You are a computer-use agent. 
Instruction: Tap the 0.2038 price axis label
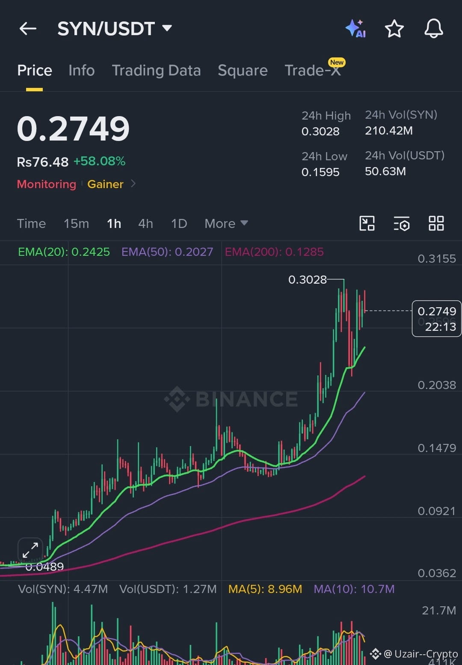pyautogui.click(x=437, y=385)
